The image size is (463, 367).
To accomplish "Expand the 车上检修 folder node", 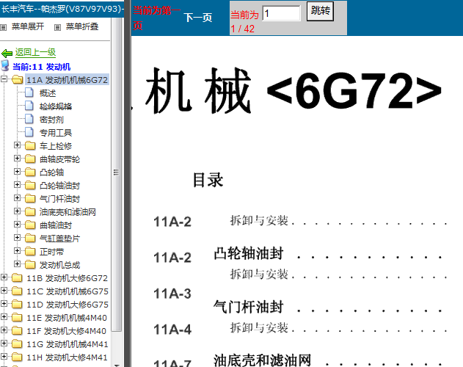I will (x=17, y=145).
